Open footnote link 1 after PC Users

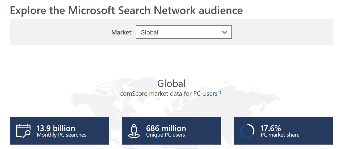pyautogui.click(x=220, y=93)
